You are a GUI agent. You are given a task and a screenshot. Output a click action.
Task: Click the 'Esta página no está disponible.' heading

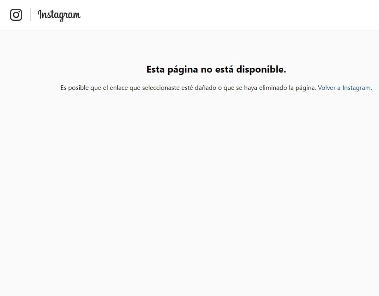216,70
